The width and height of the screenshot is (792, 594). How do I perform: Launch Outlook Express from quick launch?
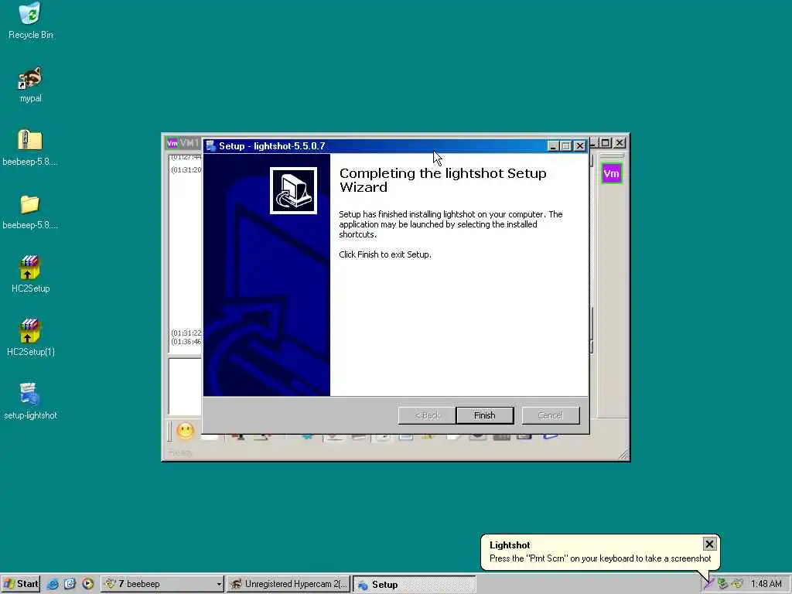(x=70, y=584)
